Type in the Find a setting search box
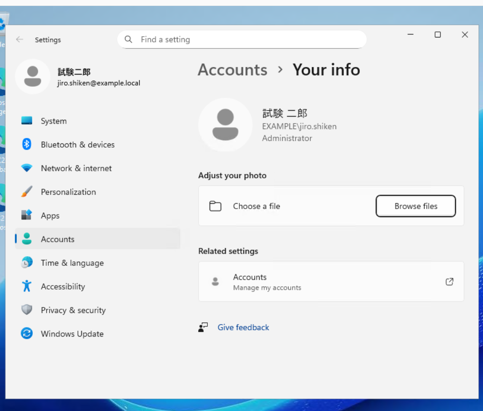 click(x=248, y=40)
